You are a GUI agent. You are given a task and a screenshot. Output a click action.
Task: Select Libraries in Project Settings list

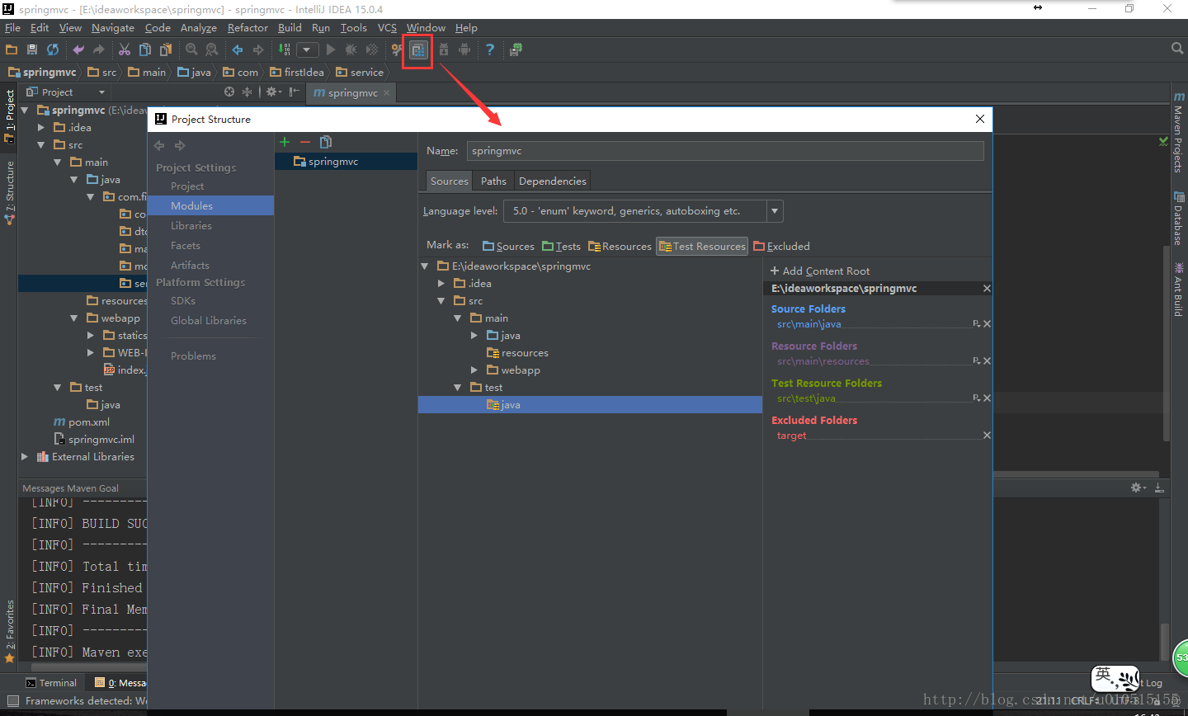point(191,226)
